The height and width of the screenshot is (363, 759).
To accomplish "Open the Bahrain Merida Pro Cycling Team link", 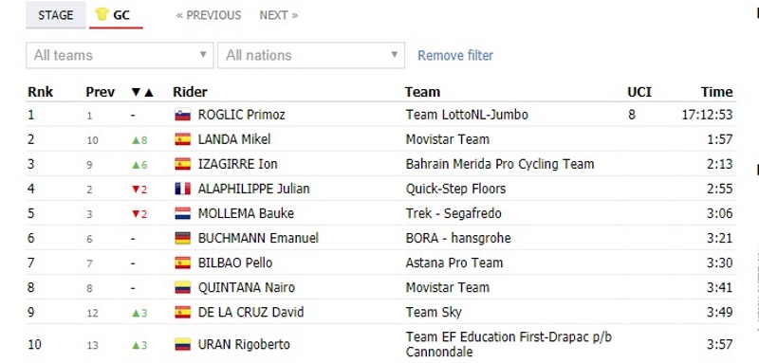I will pos(500,164).
